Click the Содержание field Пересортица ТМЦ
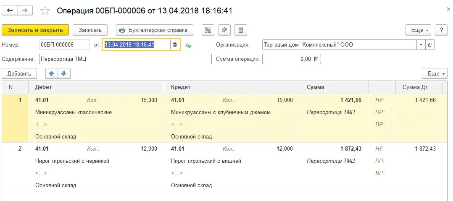 [125, 59]
